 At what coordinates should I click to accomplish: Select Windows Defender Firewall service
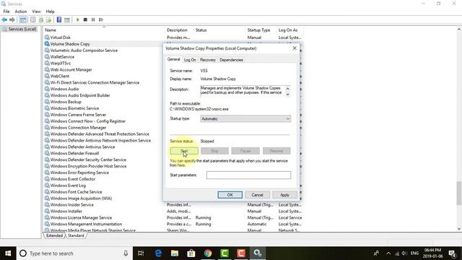point(74,153)
